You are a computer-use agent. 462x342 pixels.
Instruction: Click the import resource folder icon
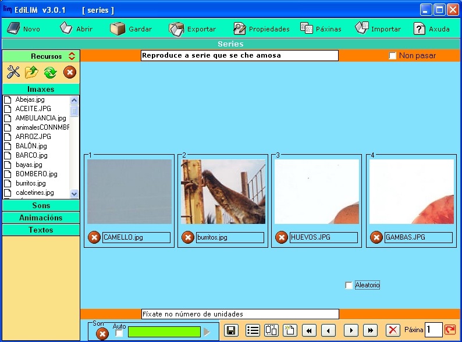[x=31, y=72]
